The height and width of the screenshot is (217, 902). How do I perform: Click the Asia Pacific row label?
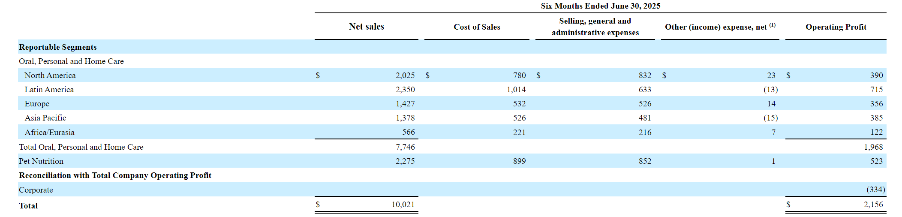click(45, 118)
